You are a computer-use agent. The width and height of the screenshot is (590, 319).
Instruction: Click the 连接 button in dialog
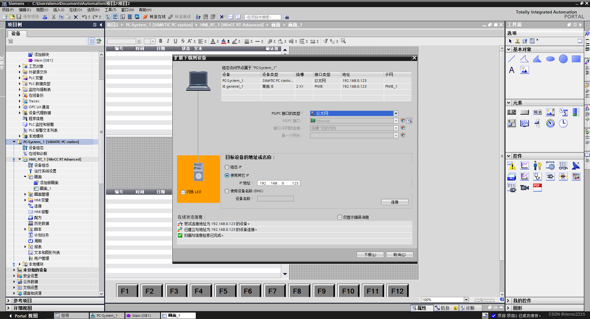click(x=395, y=202)
